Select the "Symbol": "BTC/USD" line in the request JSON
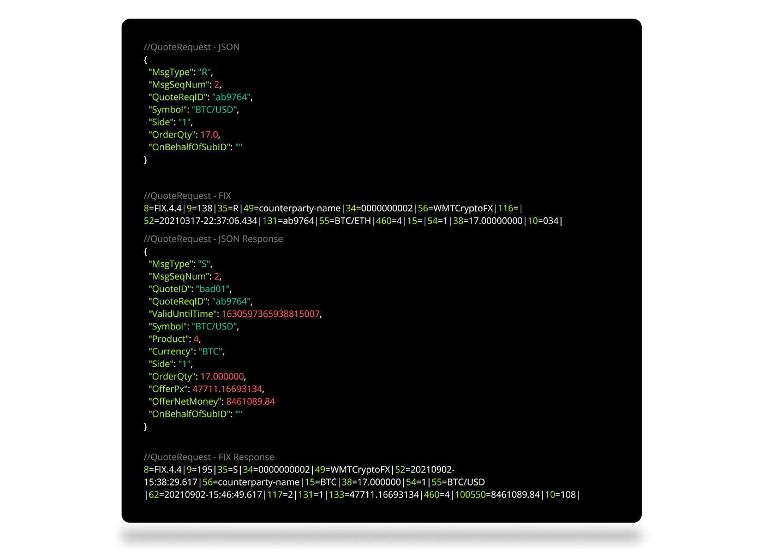The height and width of the screenshot is (556, 764). (x=194, y=110)
